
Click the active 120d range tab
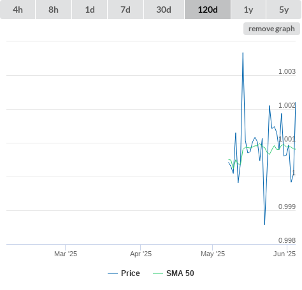[208, 10]
